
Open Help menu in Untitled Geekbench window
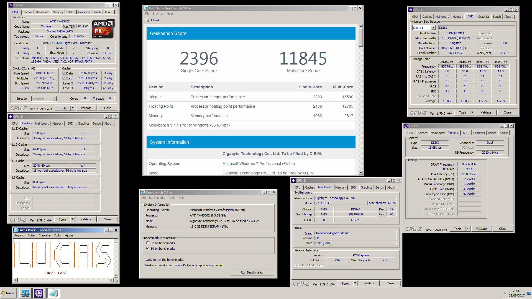(170, 14)
